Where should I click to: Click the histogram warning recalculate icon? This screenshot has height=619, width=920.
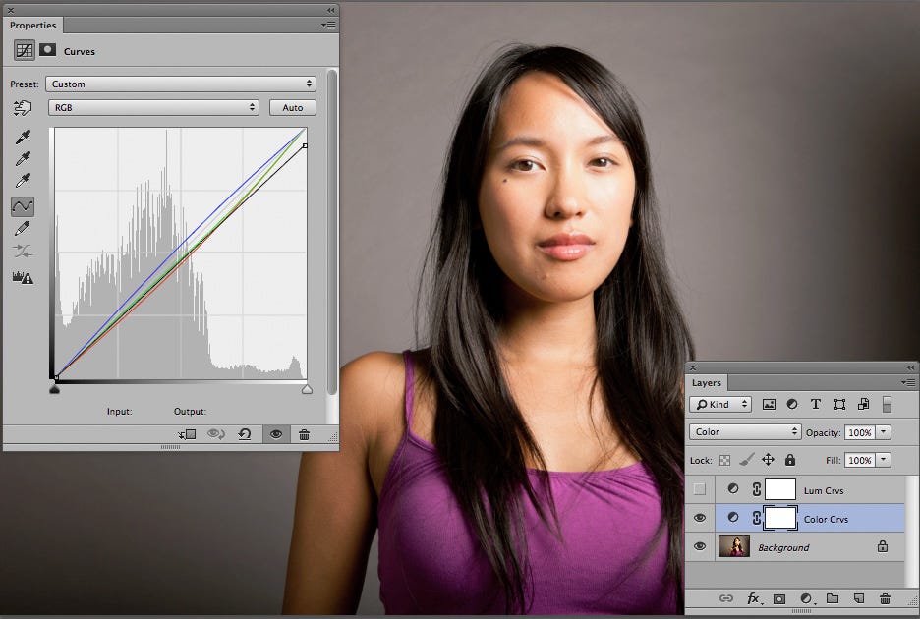[23, 277]
